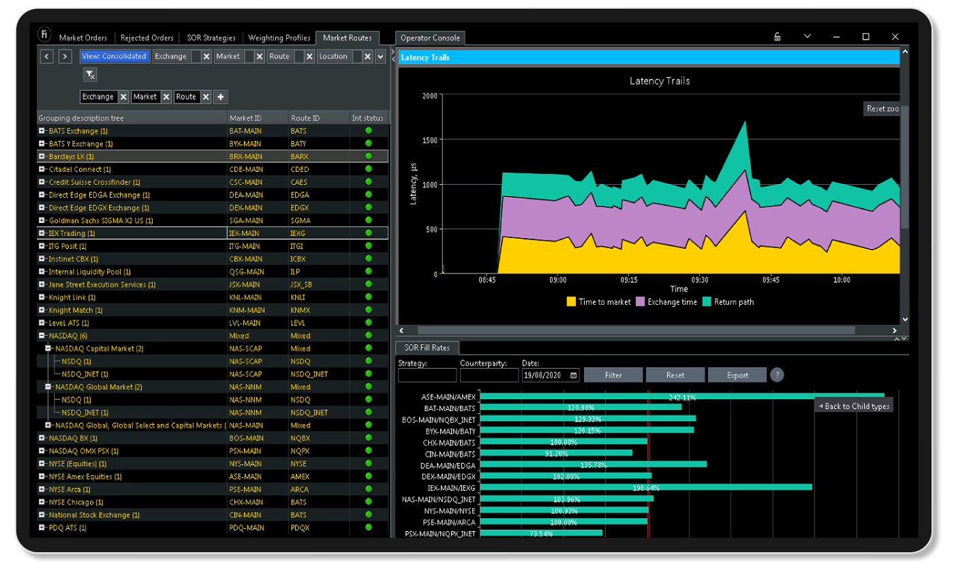The width and height of the screenshot is (954, 572).
Task: Toggle the green status indicator for BATS Exchange
Action: 369,130
